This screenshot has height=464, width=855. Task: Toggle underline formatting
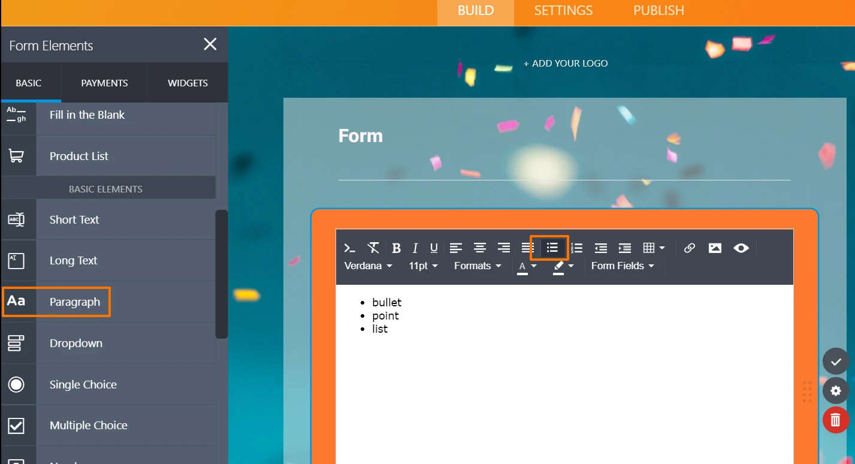(x=434, y=248)
